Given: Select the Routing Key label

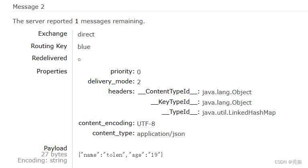Looking at the screenshot, I should pyautogui.click(x=49, y=46).
